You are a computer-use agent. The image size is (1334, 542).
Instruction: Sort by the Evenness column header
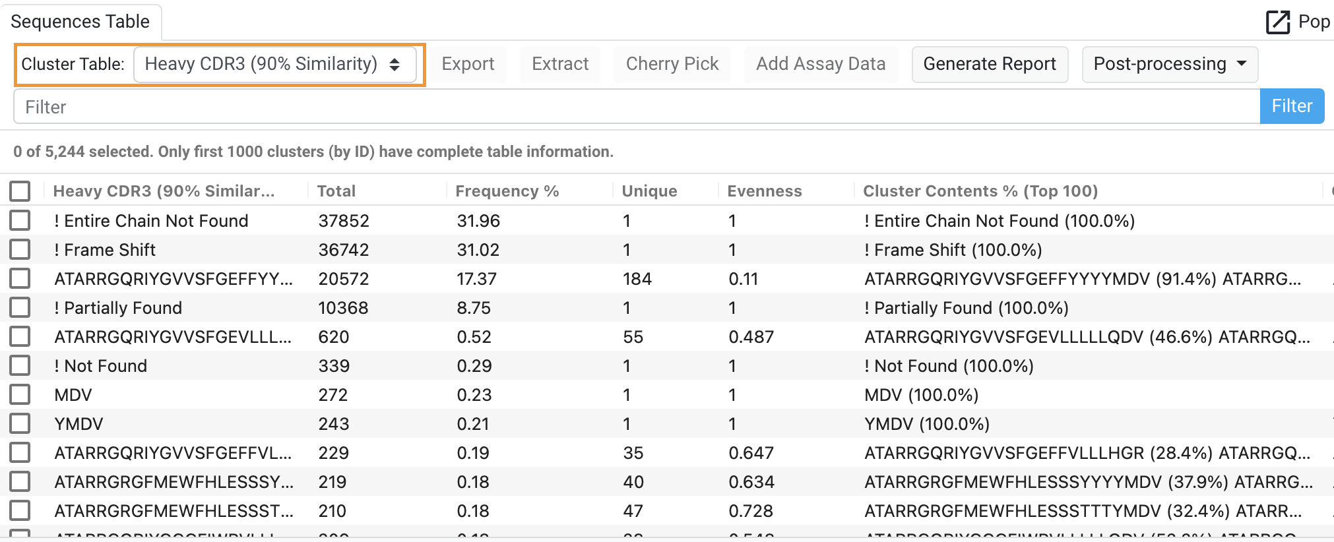765,191
